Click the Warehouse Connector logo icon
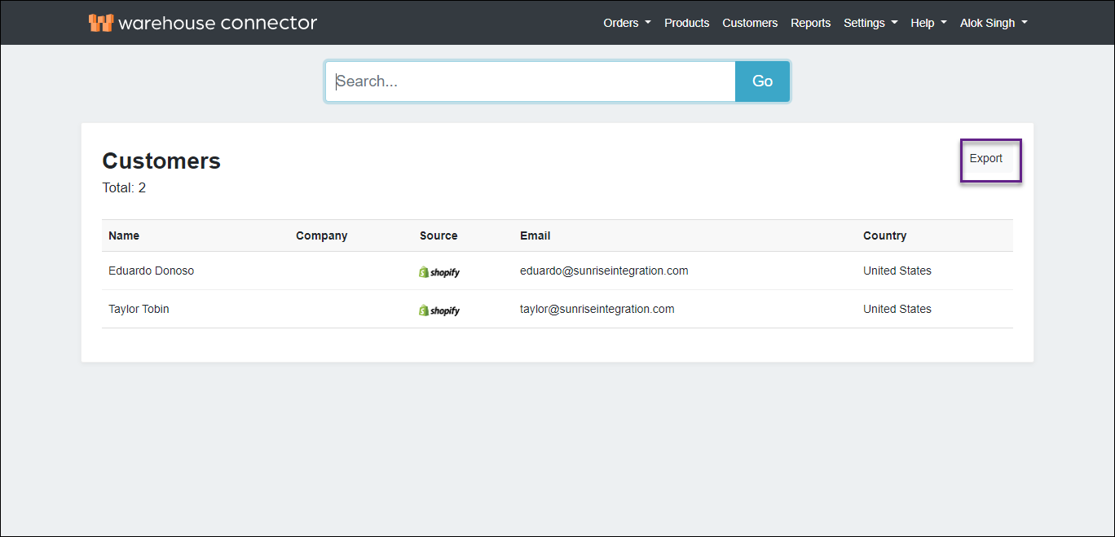Viewport: 1115px width, 537px height. coord(100,23)
